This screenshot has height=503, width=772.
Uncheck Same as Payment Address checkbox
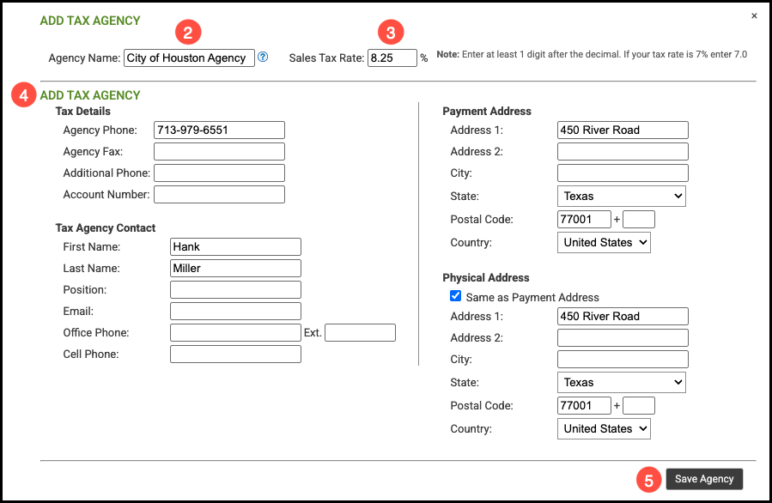point(455,296)
